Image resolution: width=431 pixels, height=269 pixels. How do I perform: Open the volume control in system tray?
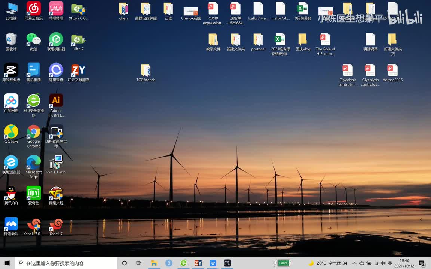click(x=383, y=263)
